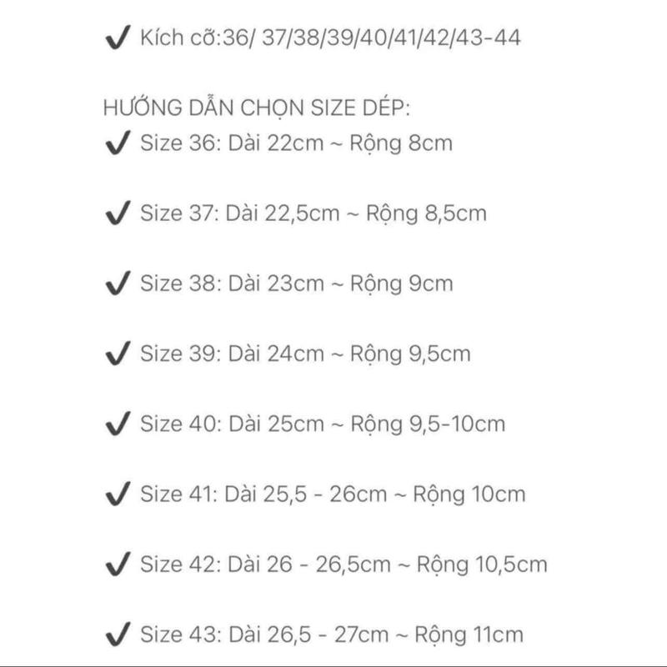Select the HƯỚNG DẪN CHỌN SIZE DÉP heading
Viewport: 667px width, 667px height.
click(257, 108)
